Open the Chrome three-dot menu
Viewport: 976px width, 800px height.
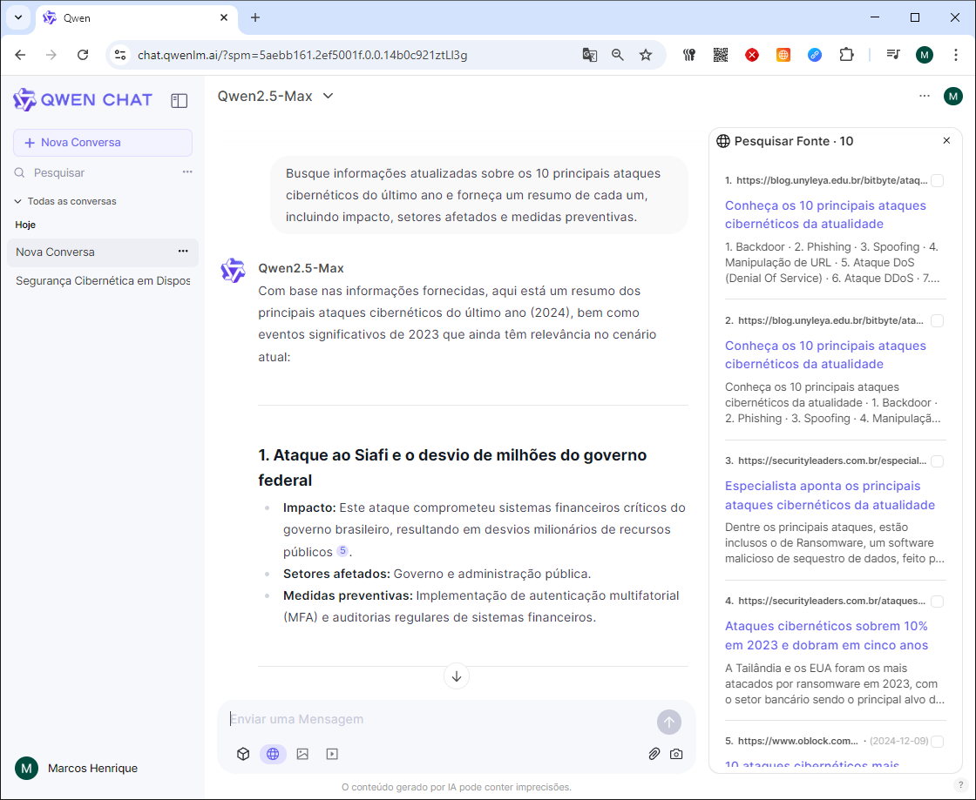tap(955, 55)
